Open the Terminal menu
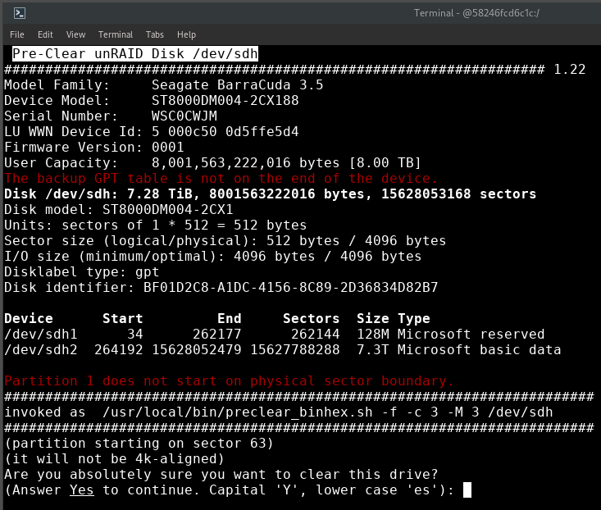The height and width of the screenshot is (510, 601). tap(116, 34)
